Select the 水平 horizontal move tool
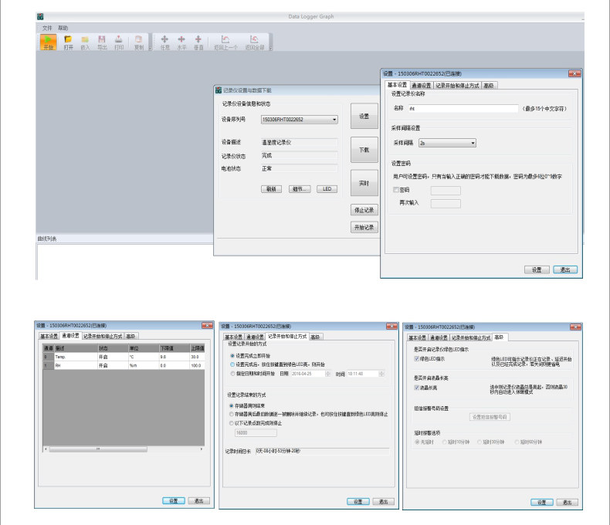This screenshot has height=525, width=610. (x=181, y=42)
